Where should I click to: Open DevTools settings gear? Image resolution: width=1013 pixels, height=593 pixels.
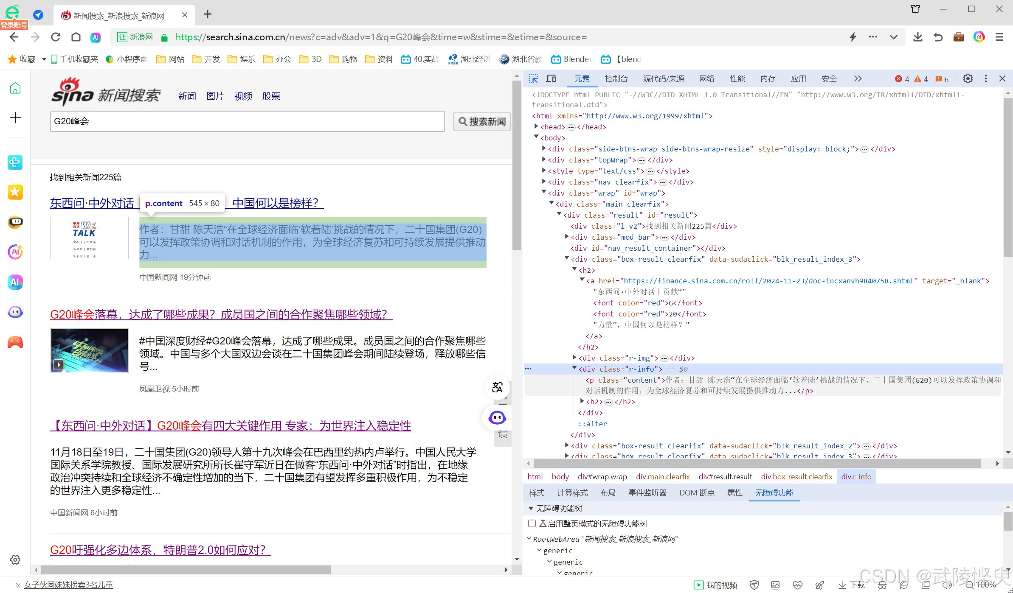click(968, 79)
